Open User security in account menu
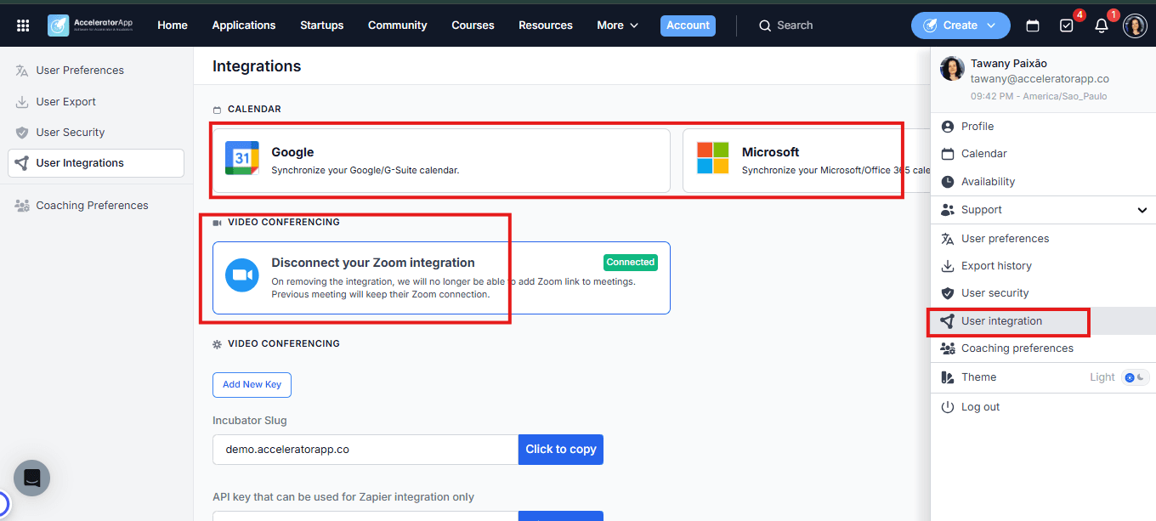Screen dimensions: 1156x521 coord(1043,293)
